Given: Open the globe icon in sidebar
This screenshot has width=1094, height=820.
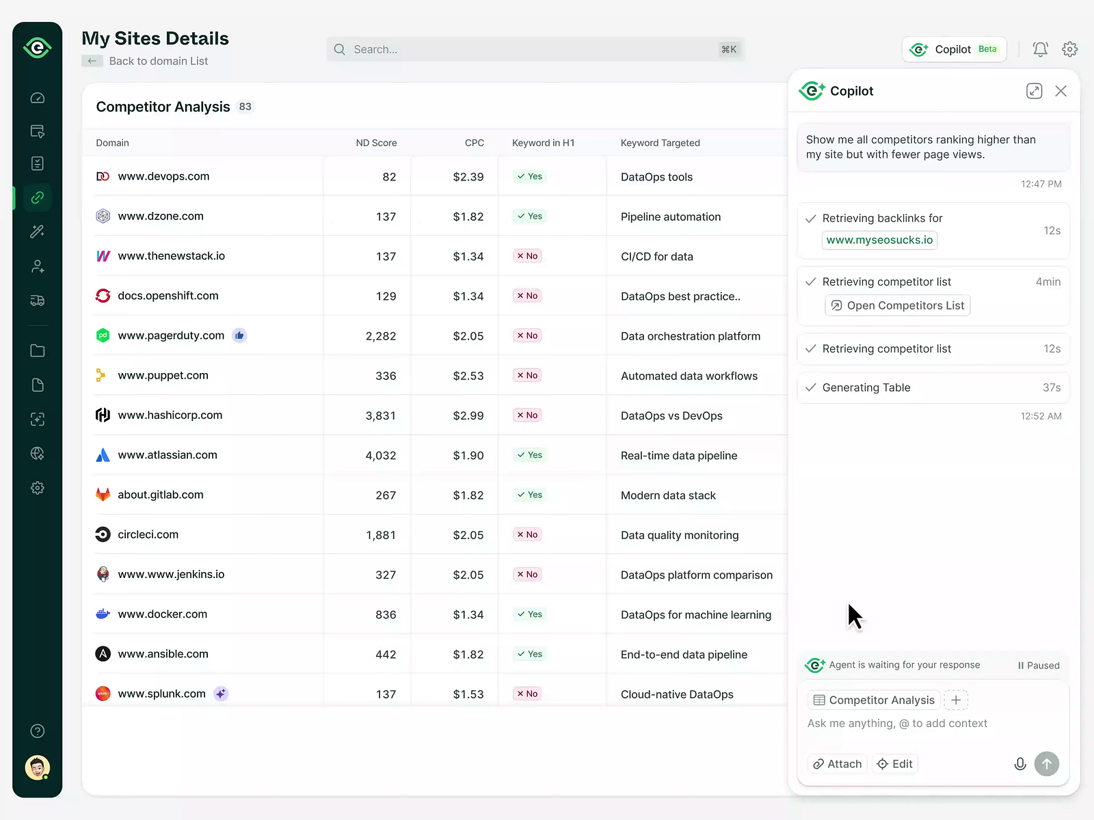Looking at the screenshot, I should (38, 454).
